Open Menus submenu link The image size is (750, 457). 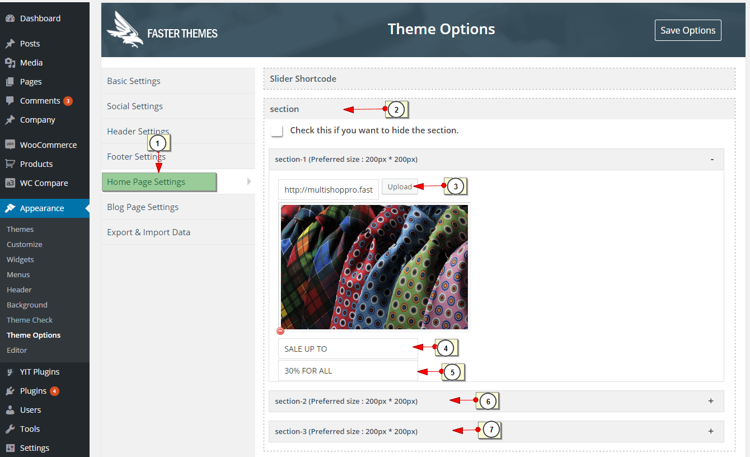[18, 274]
